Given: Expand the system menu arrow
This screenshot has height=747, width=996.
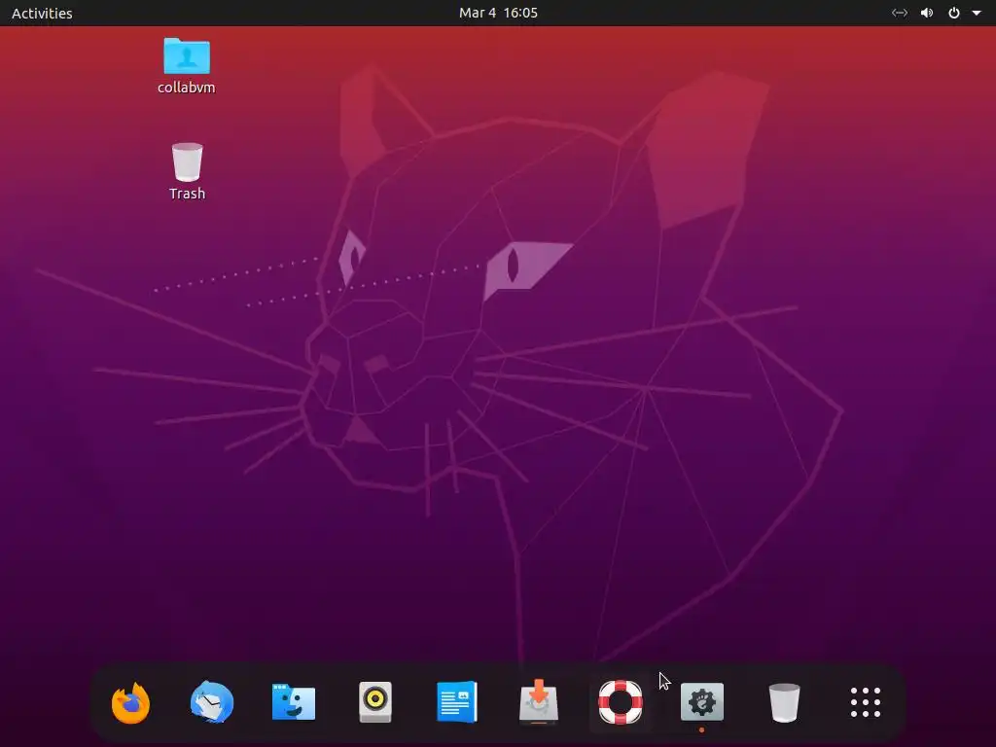Looking at the screenshot, I should tap(977, 13).
